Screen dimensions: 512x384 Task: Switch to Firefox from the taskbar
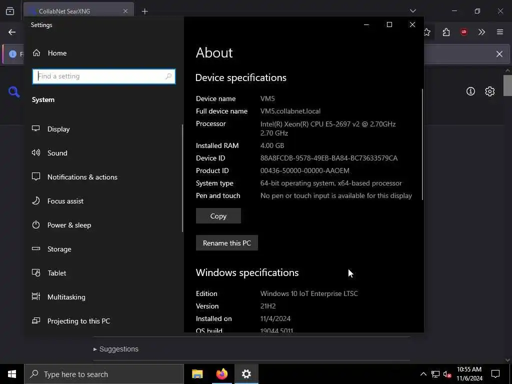[x=221, y=374]
